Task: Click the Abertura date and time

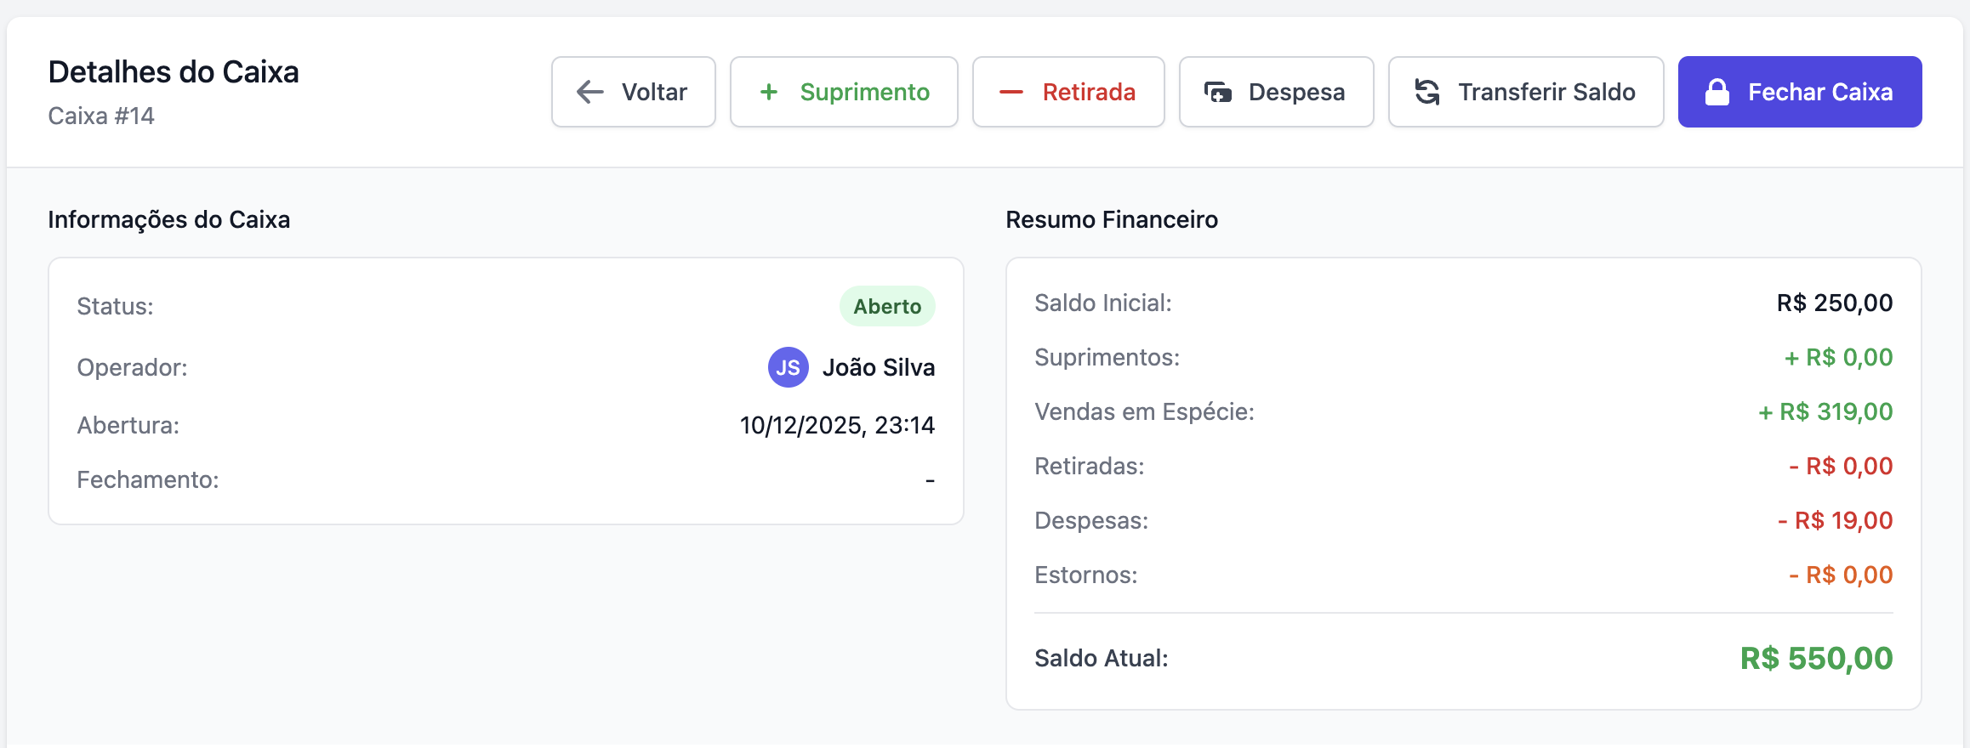Action: [837, 425]
